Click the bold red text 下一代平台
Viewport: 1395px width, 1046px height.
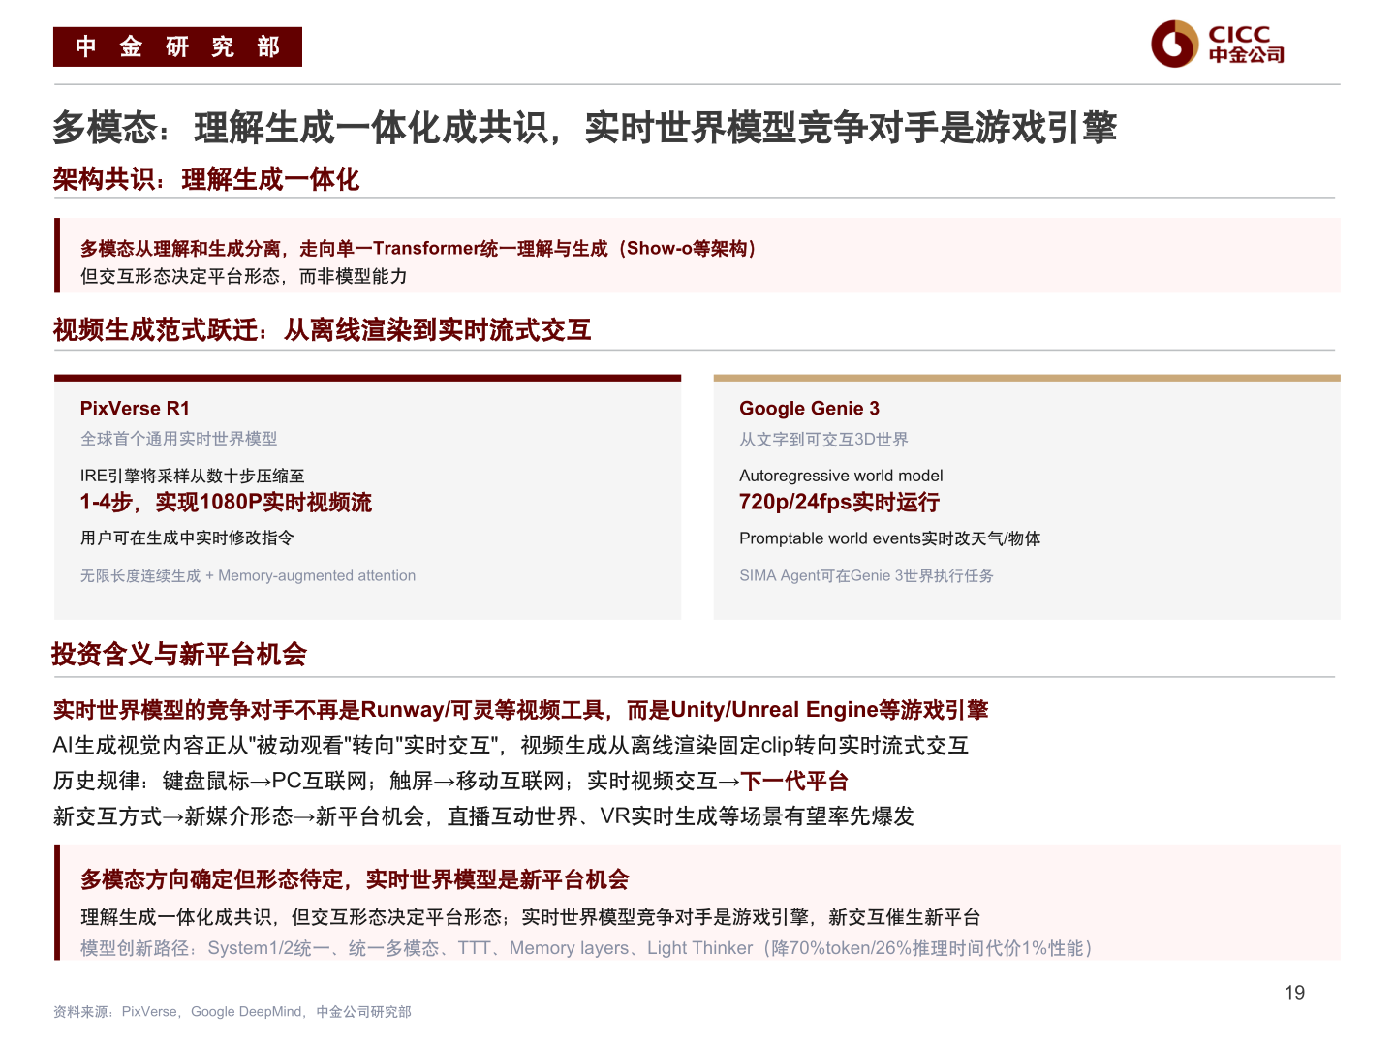(x=795, y=782)
